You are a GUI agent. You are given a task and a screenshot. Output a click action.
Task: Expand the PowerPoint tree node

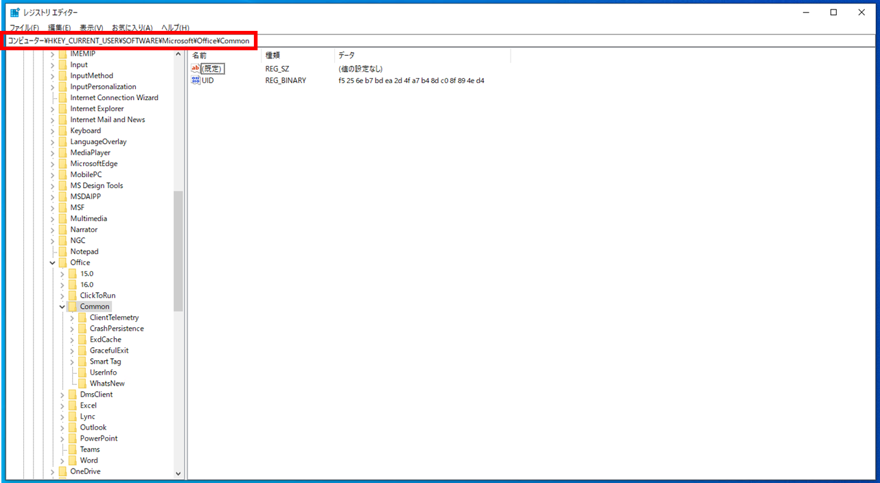pos(62,438)
